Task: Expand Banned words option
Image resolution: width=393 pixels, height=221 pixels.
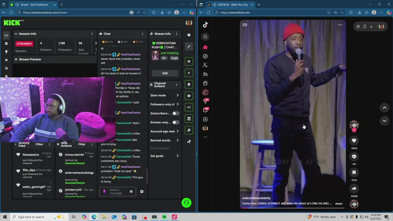Action: (x=164, y=140)
